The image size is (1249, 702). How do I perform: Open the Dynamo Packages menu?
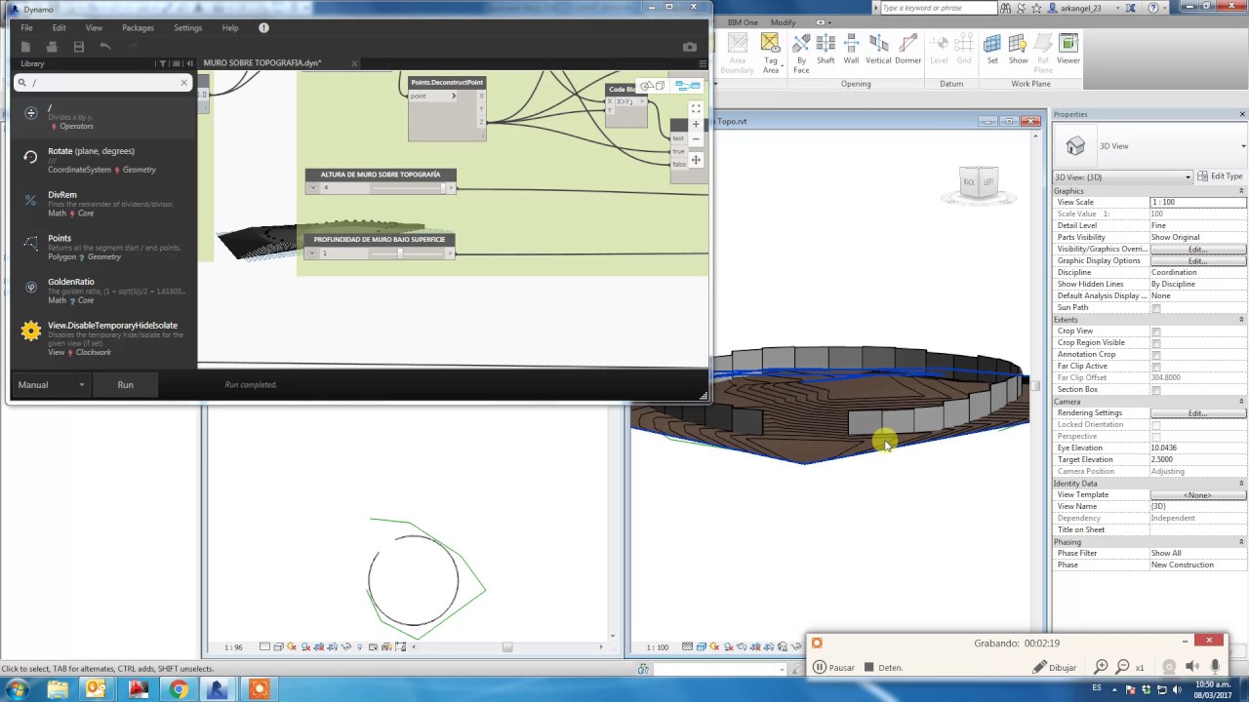click(x=138, y=28)
